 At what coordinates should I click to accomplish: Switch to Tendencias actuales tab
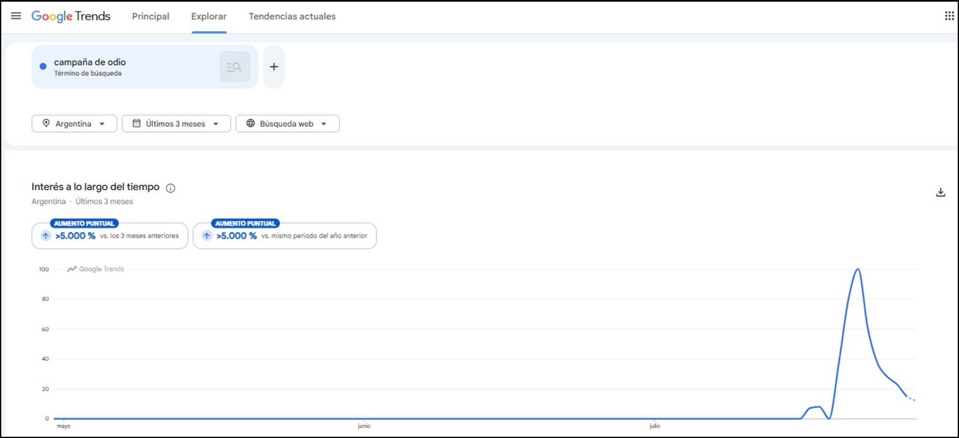[292, 16]
